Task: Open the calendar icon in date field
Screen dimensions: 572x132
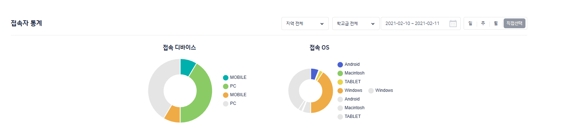Action: (x=453, y=24)
